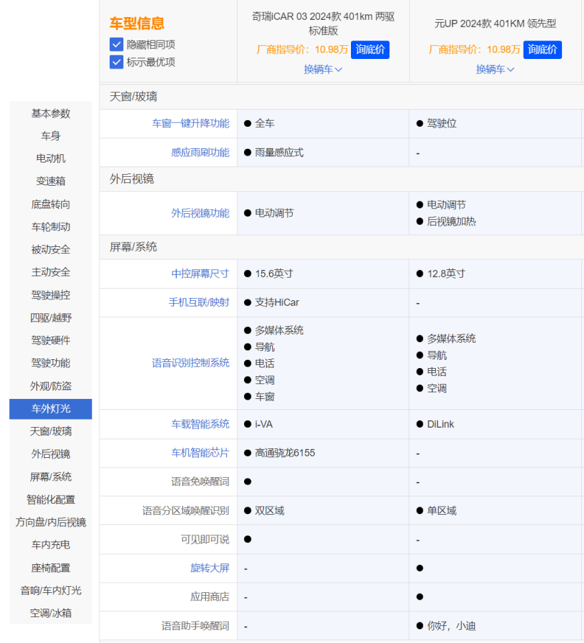Select 四驱/越野 in the sidebar
The image size is (584, 643).
(x=51, y=317)
